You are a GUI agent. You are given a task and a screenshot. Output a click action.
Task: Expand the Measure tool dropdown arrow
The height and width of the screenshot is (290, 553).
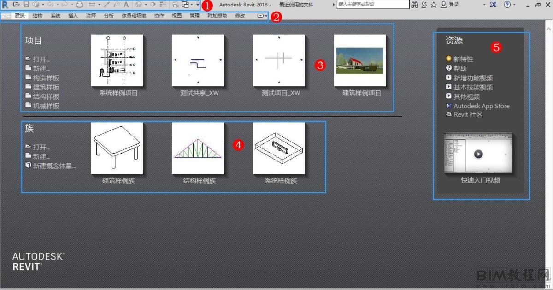[x=99, y=5]
